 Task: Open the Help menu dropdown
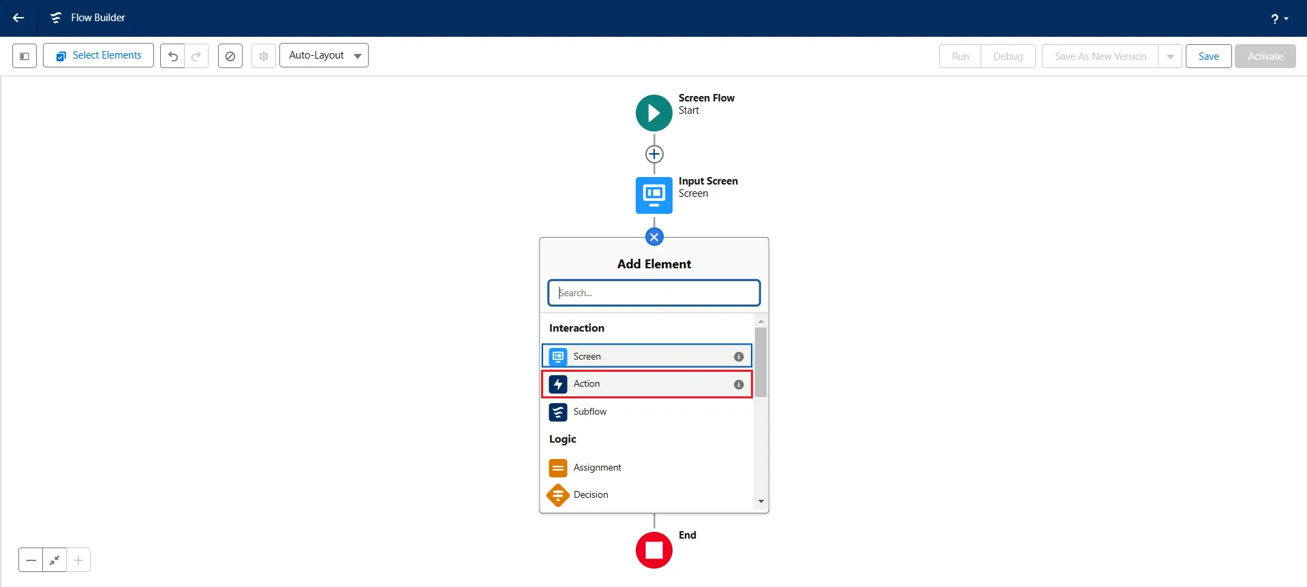point(1279,18)
